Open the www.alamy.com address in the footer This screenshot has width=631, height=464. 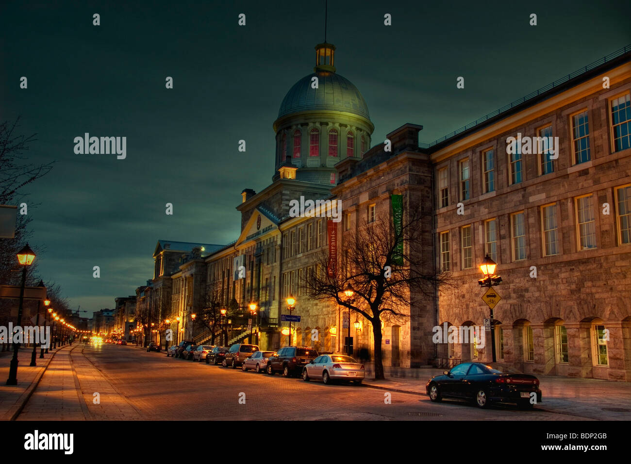(x=574, y=447)
